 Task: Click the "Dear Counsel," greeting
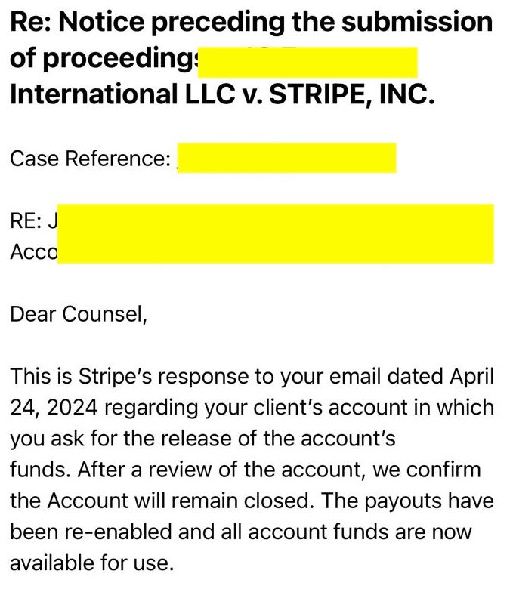[x=78, y=313]
